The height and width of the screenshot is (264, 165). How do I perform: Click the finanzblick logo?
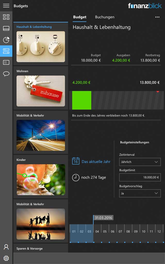tap(145, 6)
